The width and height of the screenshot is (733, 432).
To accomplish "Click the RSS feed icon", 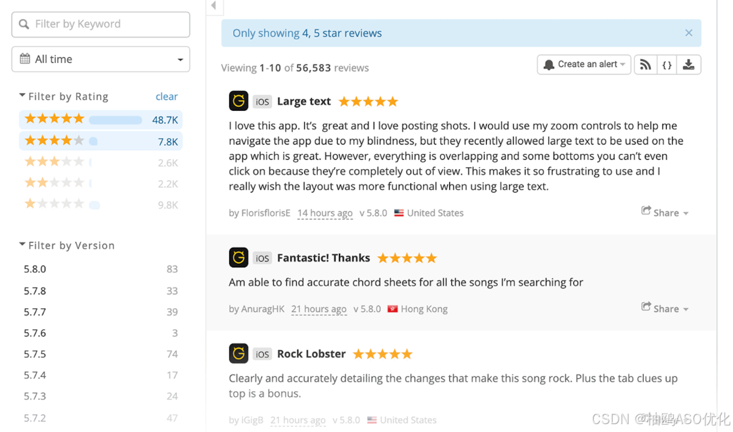I will (x=645, y=64).
